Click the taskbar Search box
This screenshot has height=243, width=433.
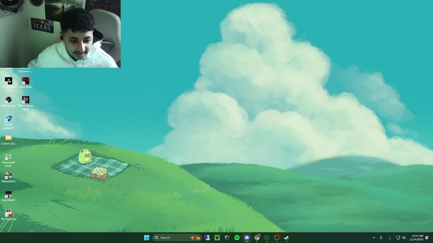(177, 238)
